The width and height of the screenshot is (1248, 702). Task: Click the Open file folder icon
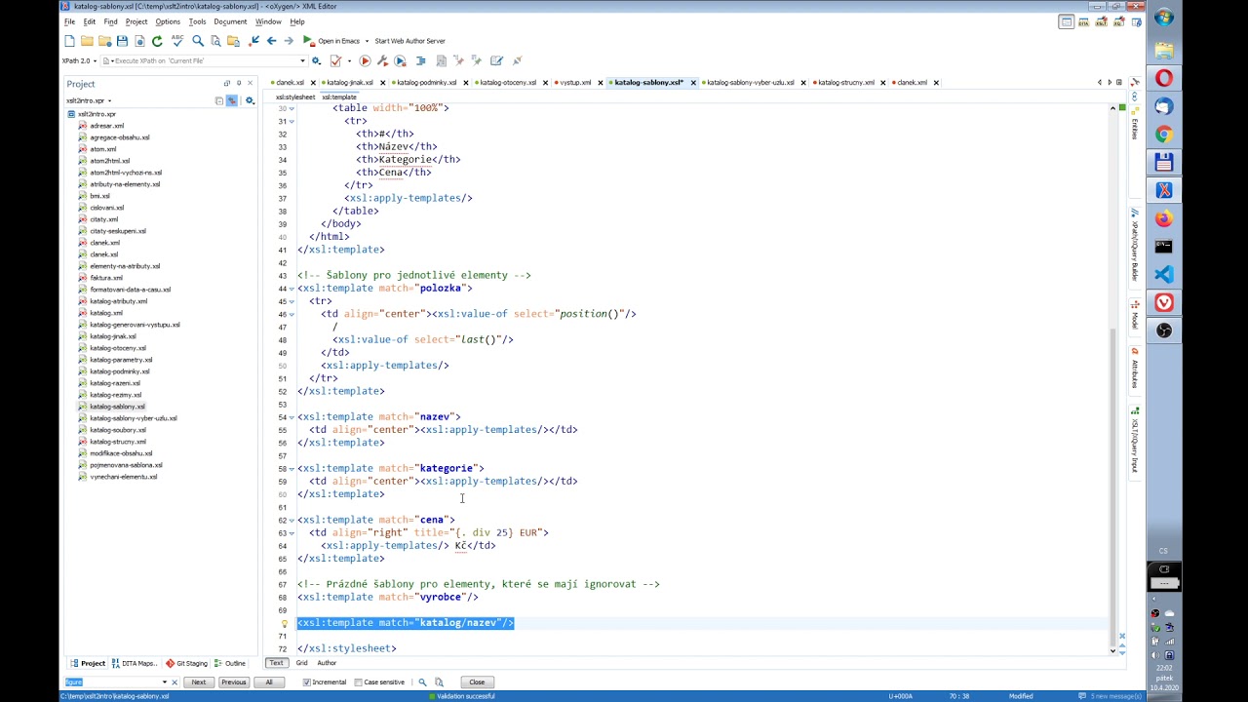87,41
